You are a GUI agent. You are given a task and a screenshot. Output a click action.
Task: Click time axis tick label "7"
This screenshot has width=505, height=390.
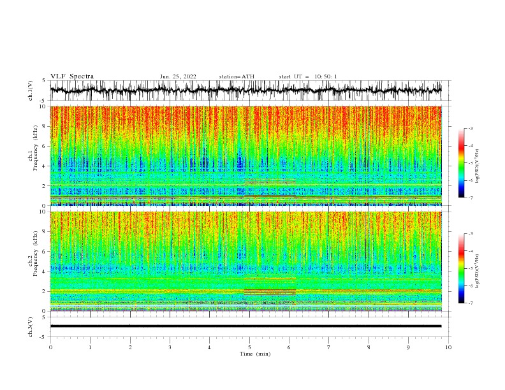[x=329, y=347]
